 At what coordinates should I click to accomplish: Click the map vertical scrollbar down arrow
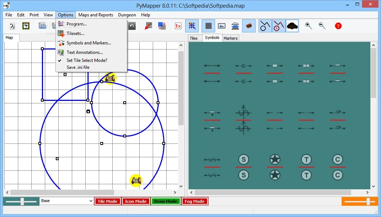(181, 186)
